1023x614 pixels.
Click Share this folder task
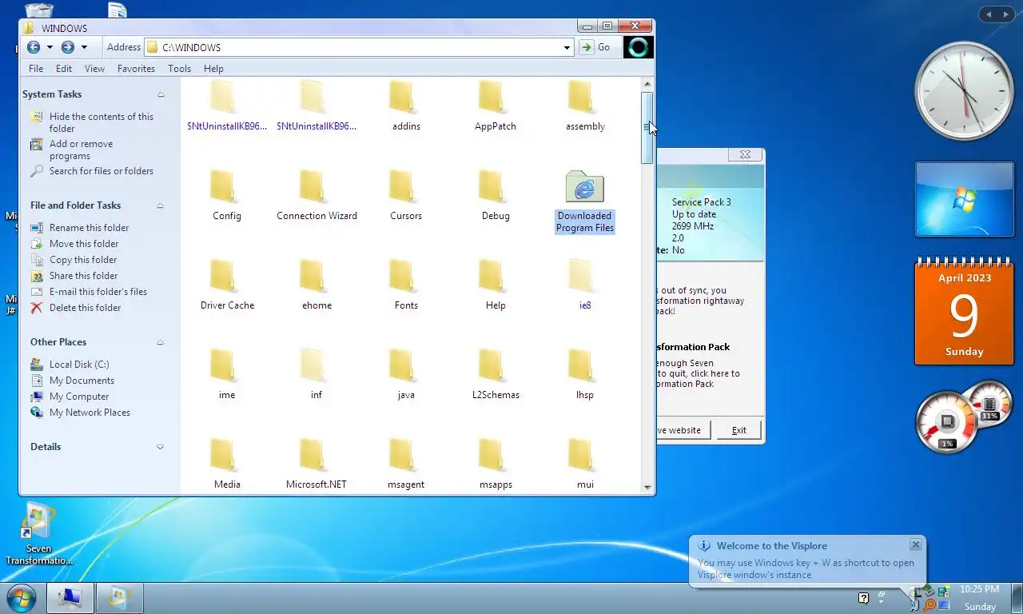(x=83, y=276)
